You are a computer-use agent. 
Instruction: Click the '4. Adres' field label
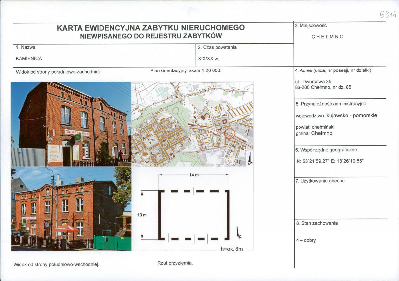333,70
